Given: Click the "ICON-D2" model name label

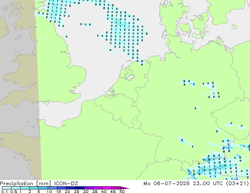Looking at the screenshot, I should pos(66,183).
